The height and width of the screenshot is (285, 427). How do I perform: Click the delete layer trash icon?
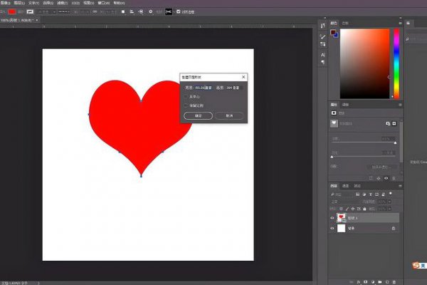[x=394, y=281]
